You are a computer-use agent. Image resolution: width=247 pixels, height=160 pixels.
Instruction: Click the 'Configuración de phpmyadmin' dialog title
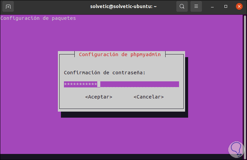click(120, 54)
